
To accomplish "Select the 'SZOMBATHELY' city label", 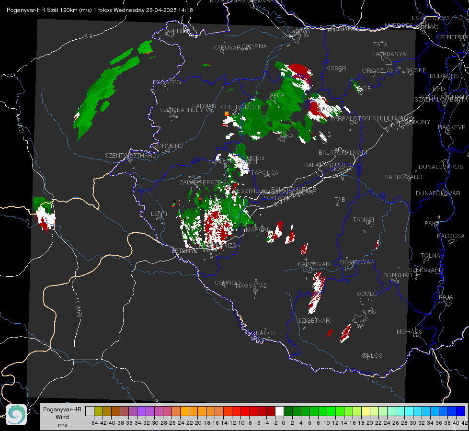I will [182, 110].
